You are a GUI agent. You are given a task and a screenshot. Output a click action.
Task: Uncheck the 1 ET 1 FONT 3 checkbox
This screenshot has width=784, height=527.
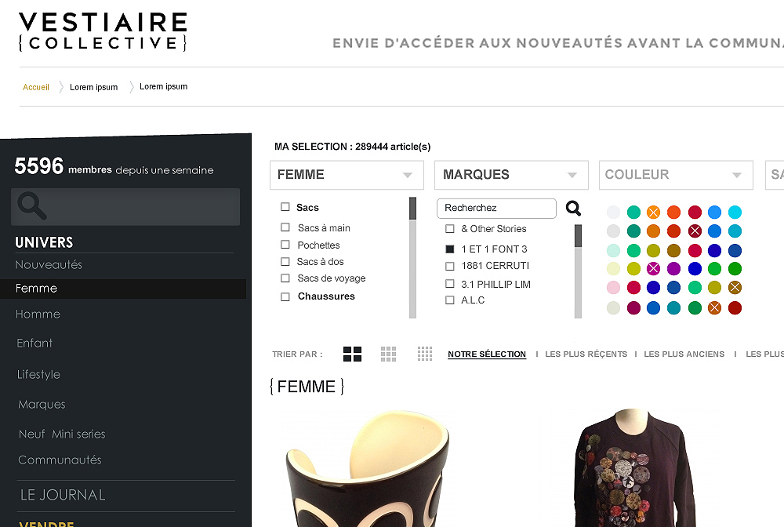pos(449,249)
